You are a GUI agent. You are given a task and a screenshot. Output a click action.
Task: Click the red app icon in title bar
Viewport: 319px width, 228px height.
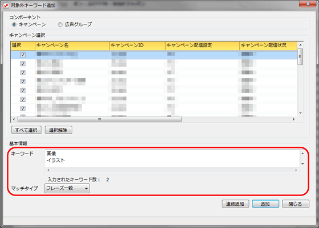6,5
